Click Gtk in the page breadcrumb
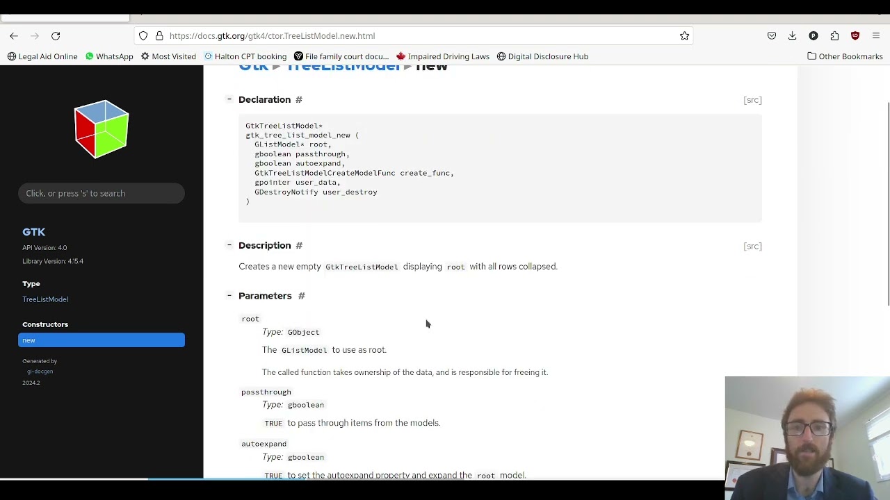Screen dimensions: 890x500 254,67
